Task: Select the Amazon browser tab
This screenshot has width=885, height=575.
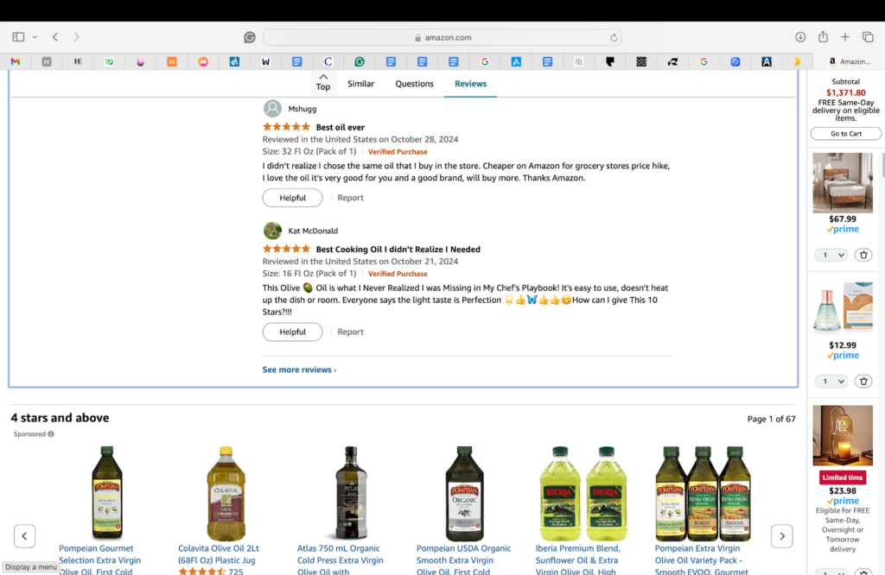Action: click(x=849, y=61)
